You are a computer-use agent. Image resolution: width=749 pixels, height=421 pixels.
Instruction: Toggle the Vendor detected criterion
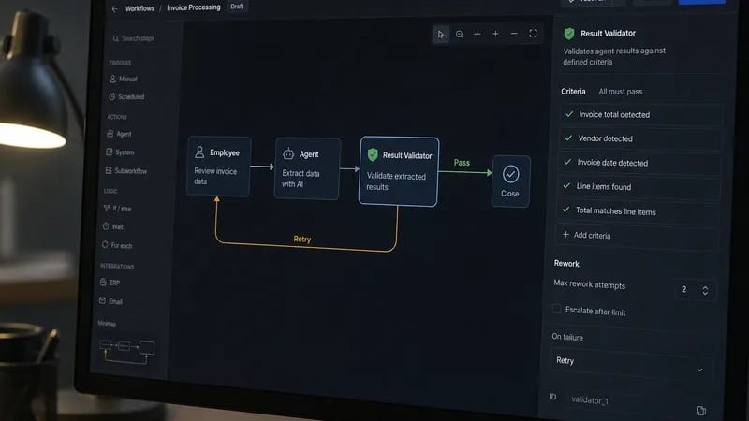639,138
